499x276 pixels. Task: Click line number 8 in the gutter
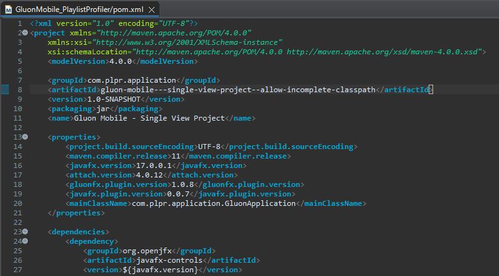tap(20, 90)
